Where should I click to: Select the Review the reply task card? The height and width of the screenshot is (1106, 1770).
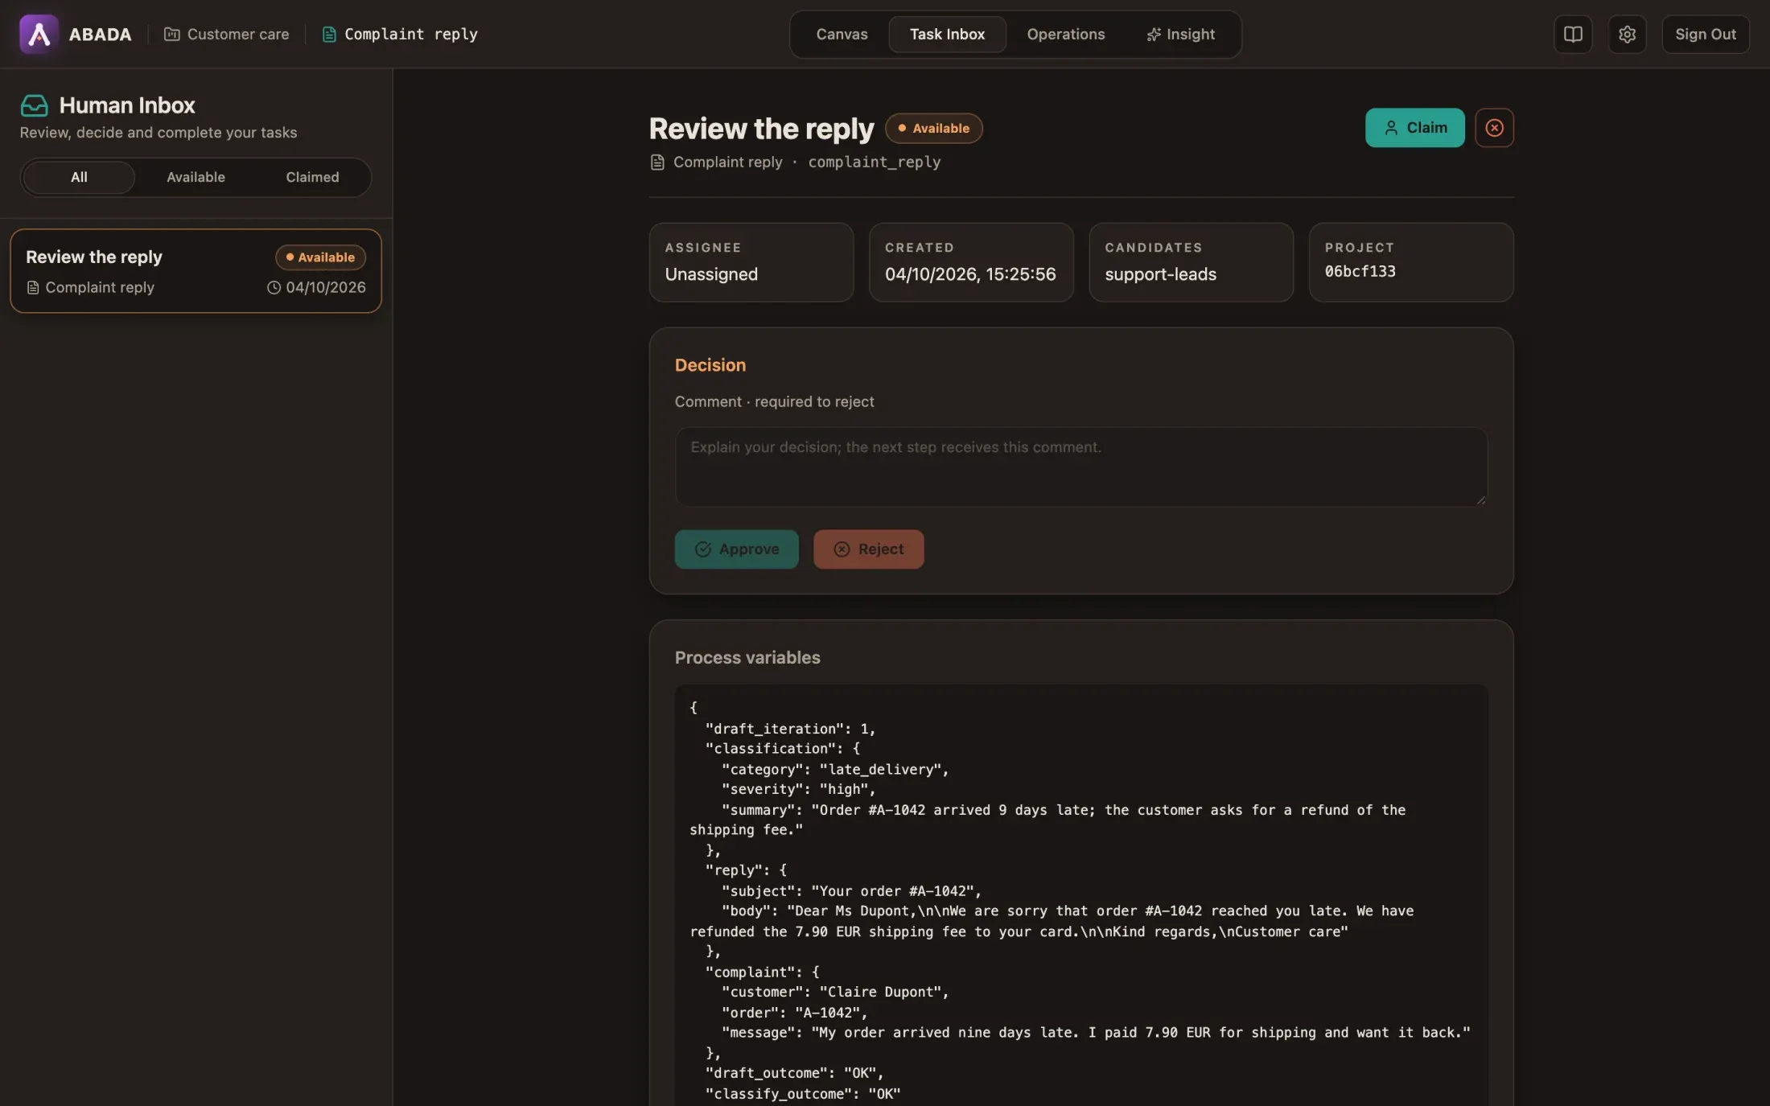(x=196, y=271)
